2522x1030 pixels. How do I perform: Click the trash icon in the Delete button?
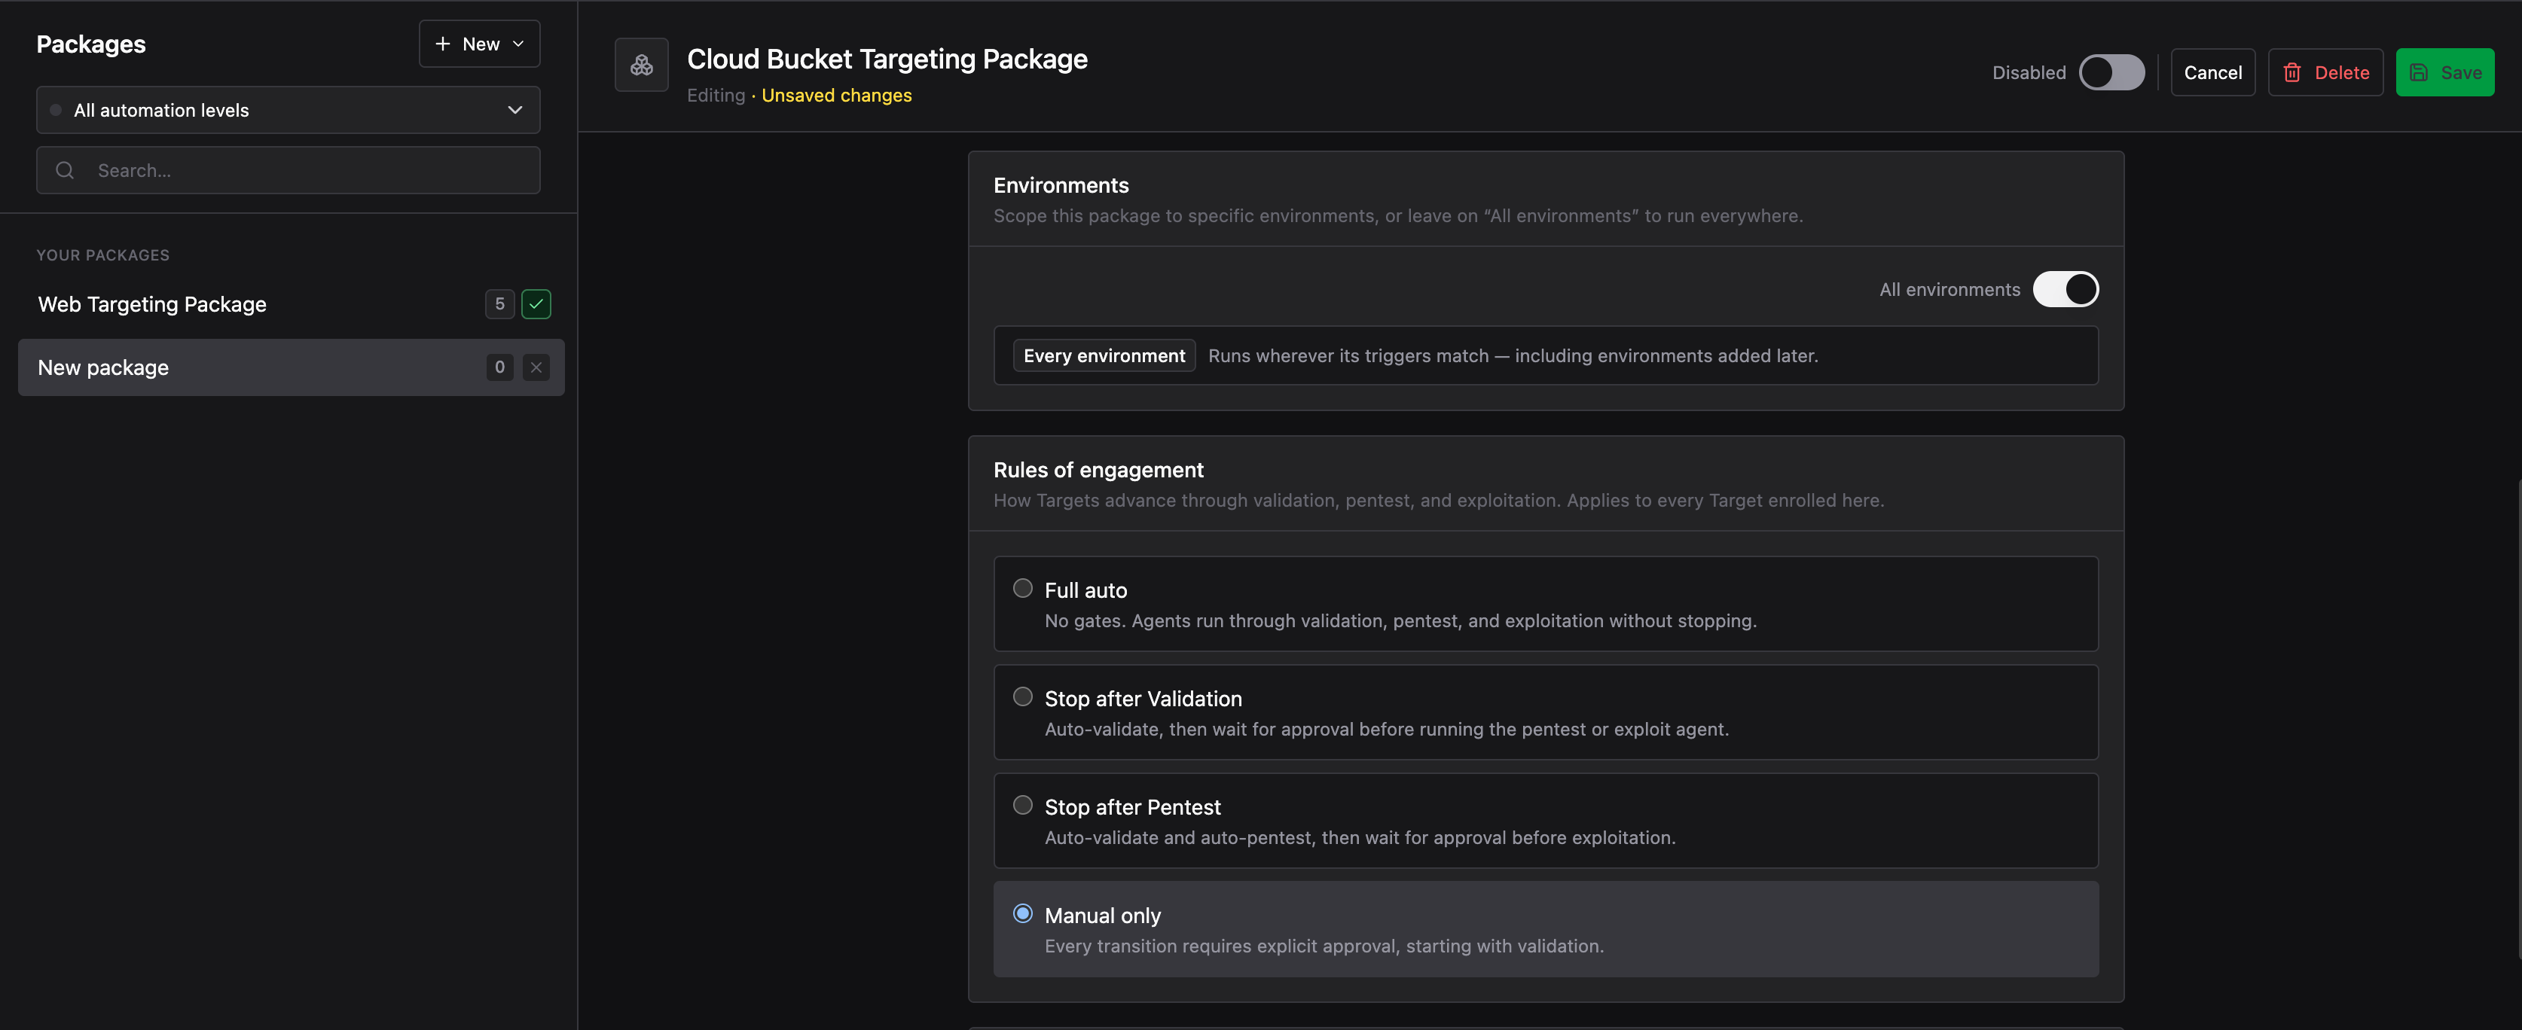(2292, 72)
